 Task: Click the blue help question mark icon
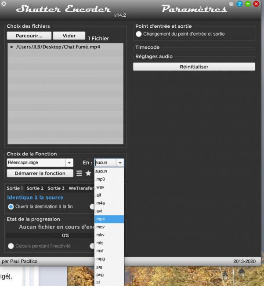[x=240, y=4]
